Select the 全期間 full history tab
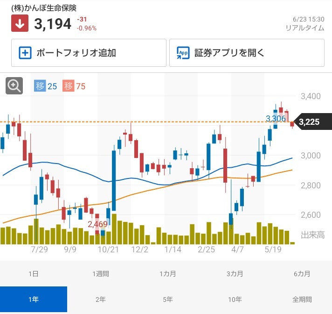This screenshot has width=332, height=314. pos(302,300)
